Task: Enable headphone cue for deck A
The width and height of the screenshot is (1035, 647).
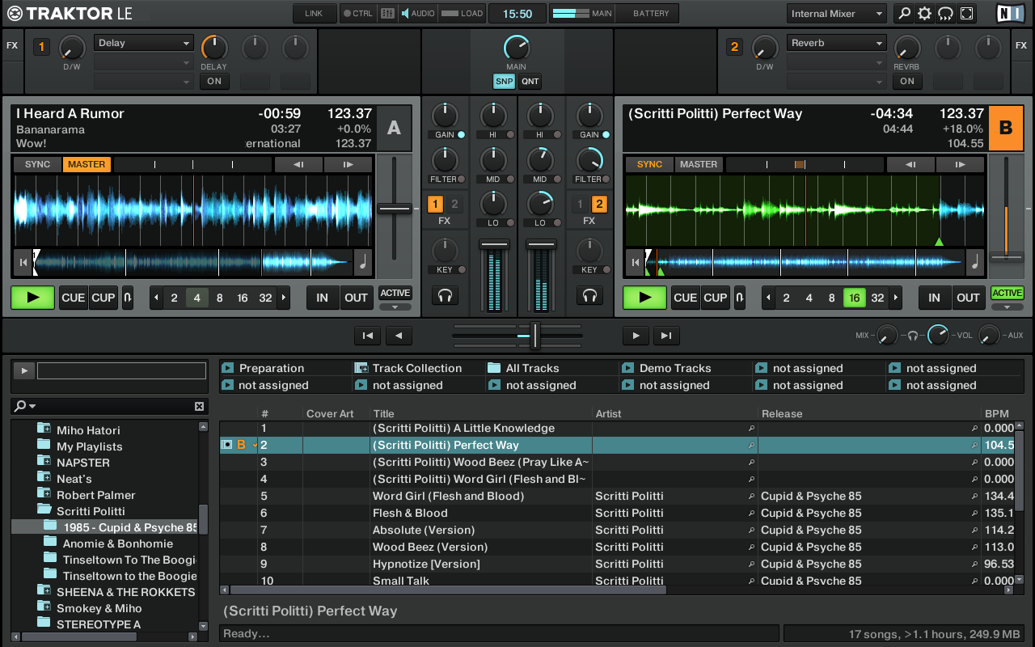Action: pos(444,295)
